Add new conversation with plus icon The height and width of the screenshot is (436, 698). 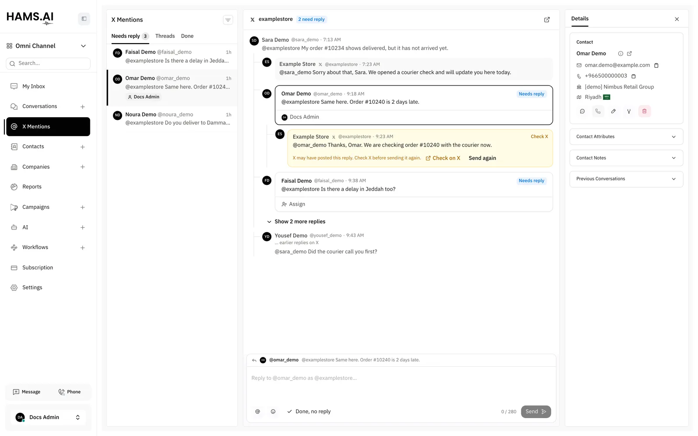(82, 107)
